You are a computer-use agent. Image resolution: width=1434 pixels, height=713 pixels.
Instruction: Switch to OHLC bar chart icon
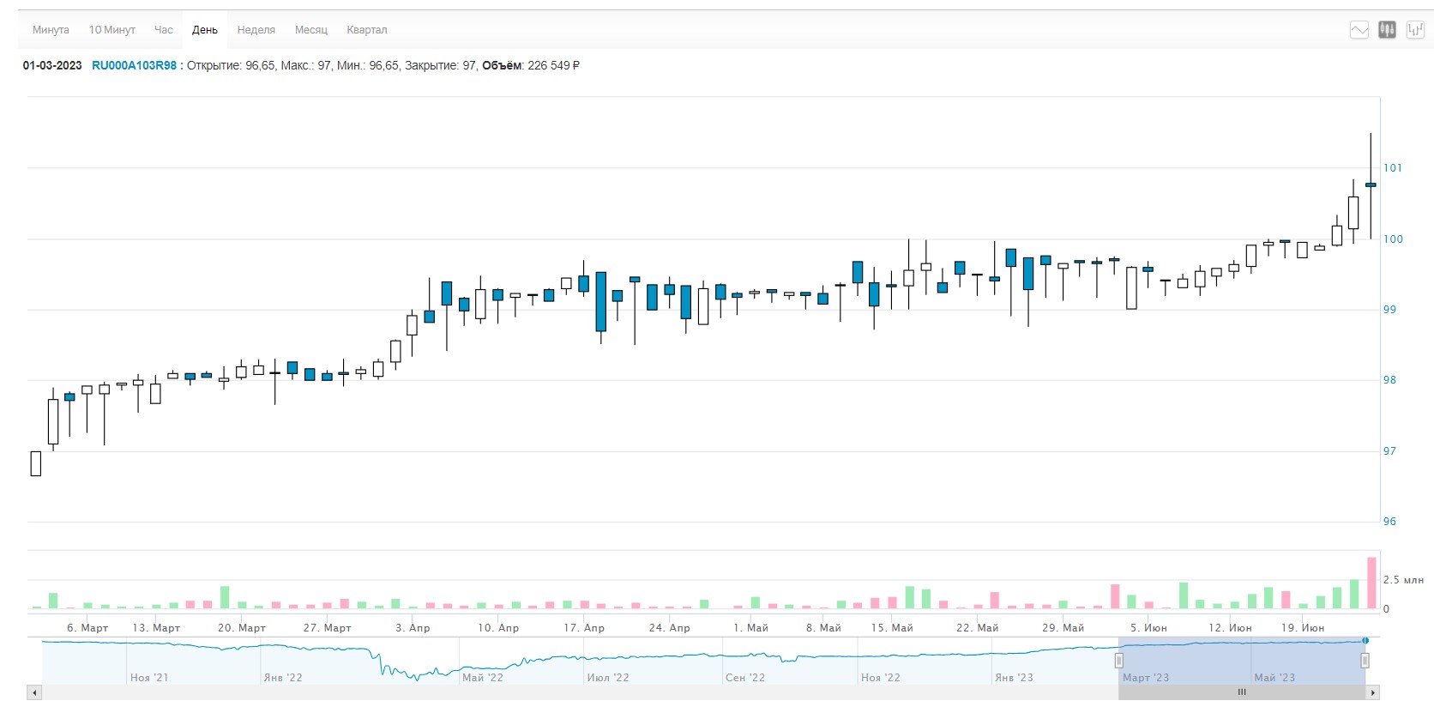tap(1415, 30)
